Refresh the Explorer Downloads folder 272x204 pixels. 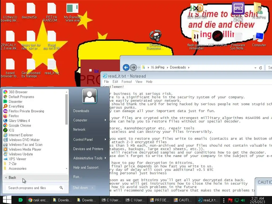click(261, 68)
